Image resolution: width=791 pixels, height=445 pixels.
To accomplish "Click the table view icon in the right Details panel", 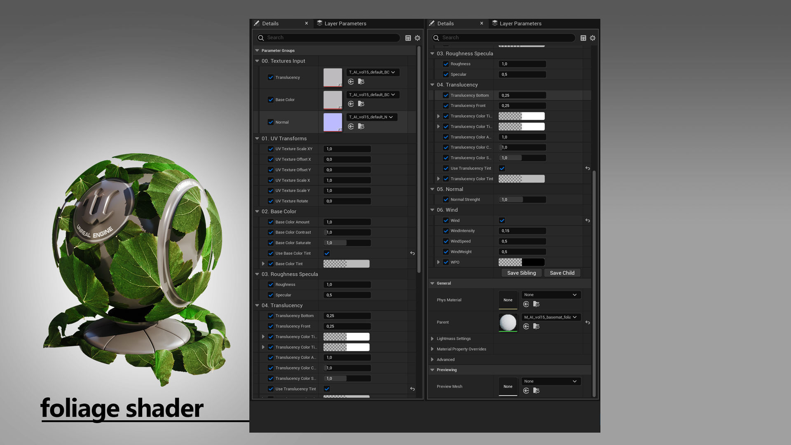I will click(583, 38).
